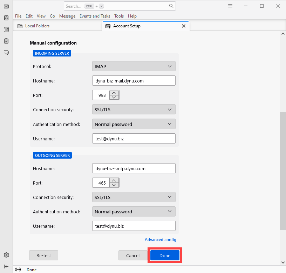Switch to the Account Setup tab
This screenshot has height=273, width=286.
(x=146, y=26)
